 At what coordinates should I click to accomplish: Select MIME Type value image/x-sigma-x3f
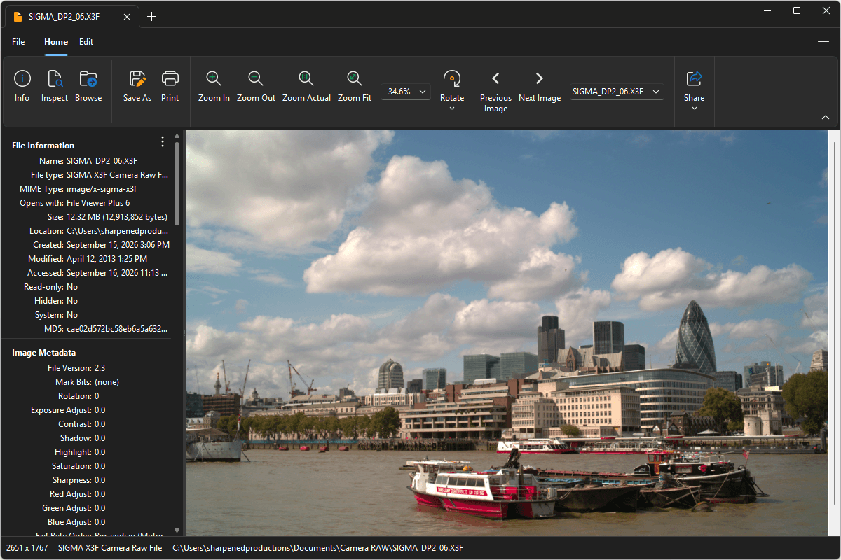coord(101,189)
